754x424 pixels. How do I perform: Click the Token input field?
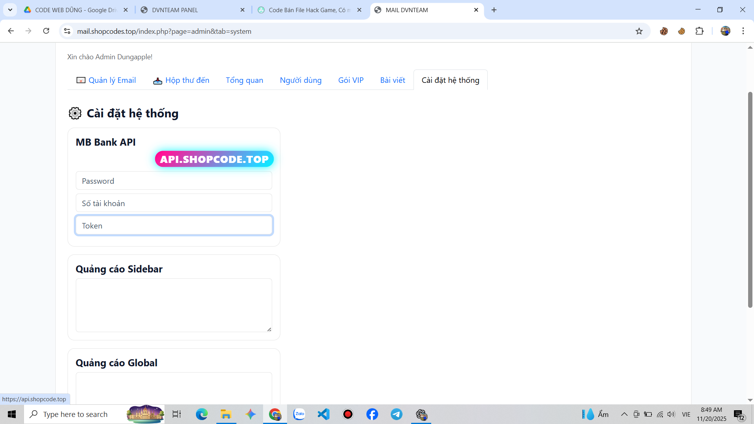tap(174, 225)
